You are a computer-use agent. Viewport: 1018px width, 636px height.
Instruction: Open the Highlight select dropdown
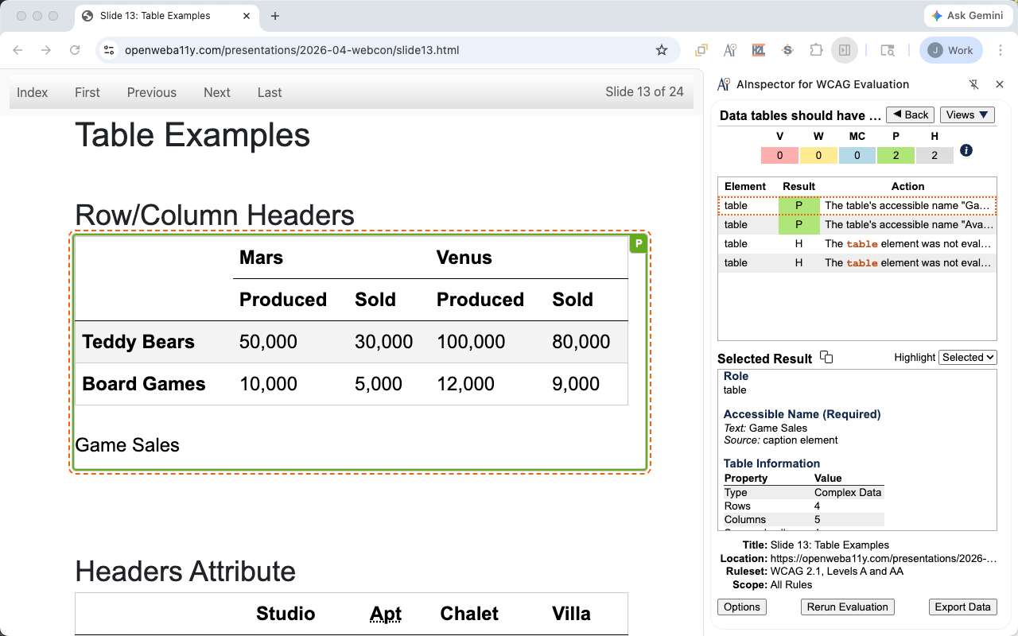[x=968, y=358]
